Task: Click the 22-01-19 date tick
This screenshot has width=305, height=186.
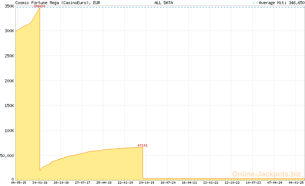Action: [125, 183]
